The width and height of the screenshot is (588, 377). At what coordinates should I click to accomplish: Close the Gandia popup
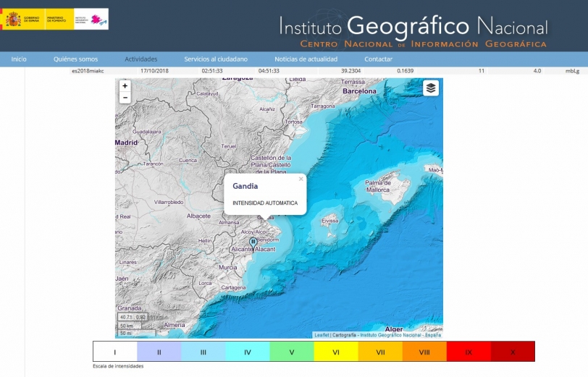point(301,179)
